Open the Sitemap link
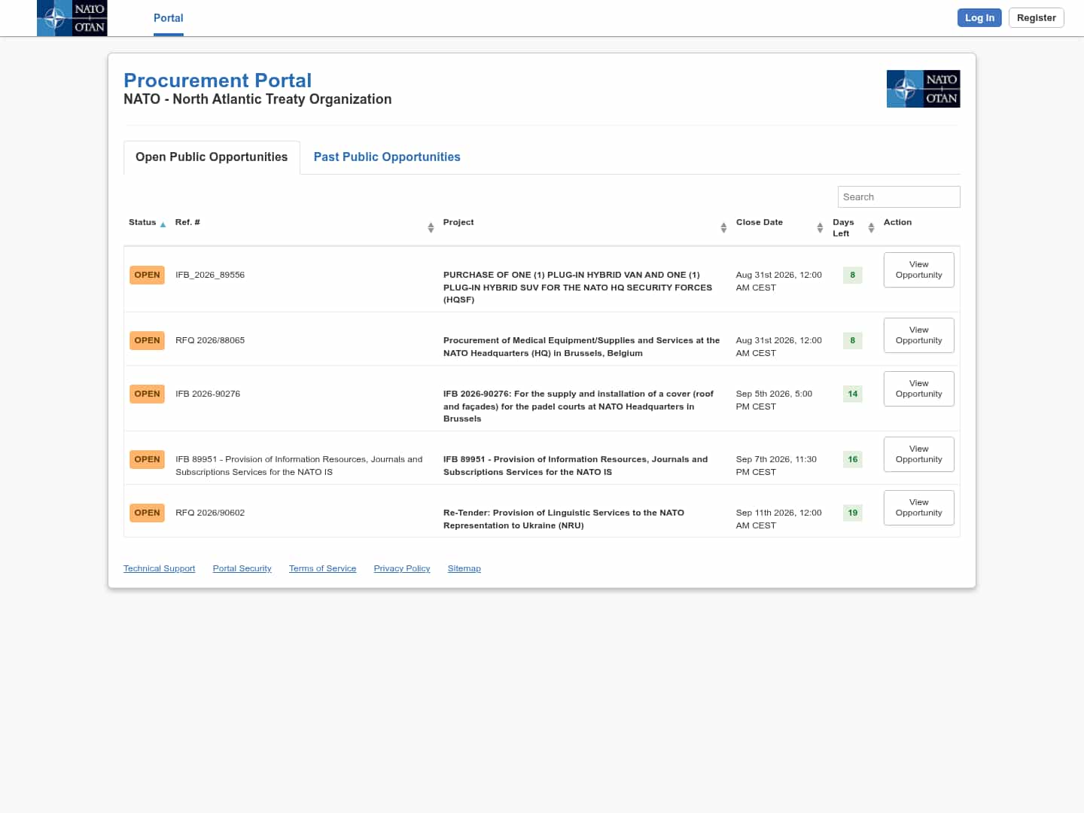The width and height of the screenshot is (1084, 813). 464,568
